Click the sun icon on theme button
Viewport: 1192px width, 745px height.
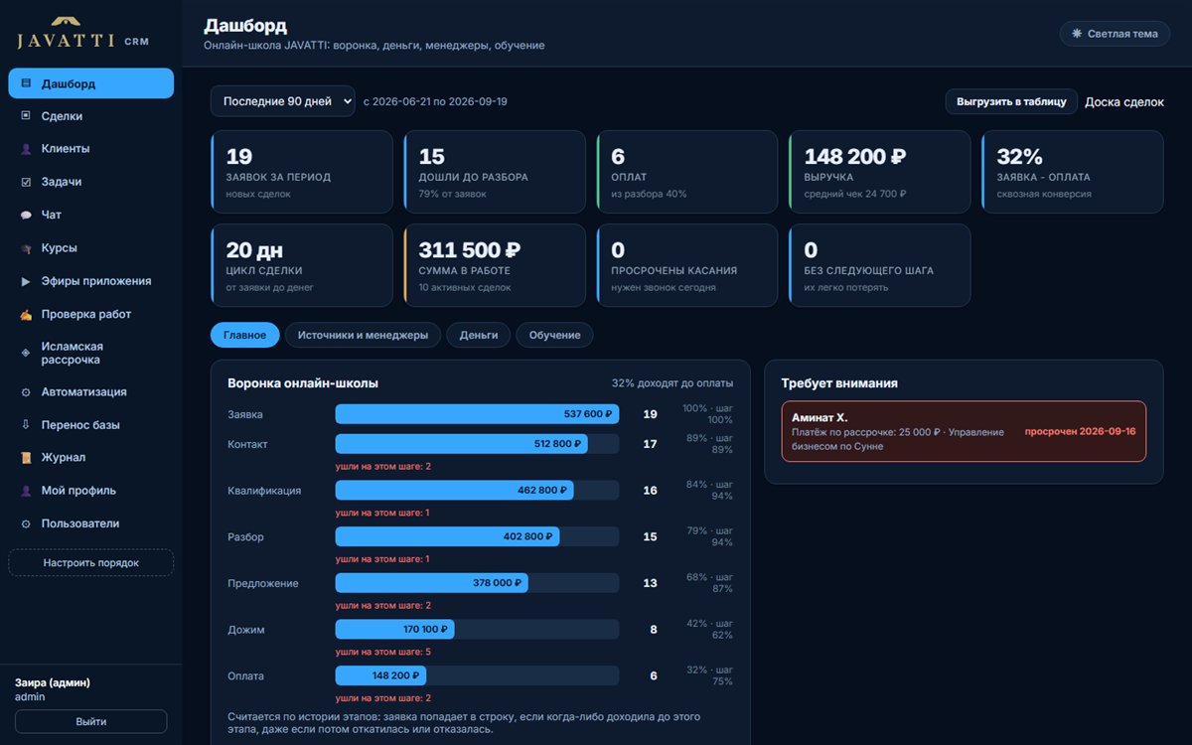1077,34
